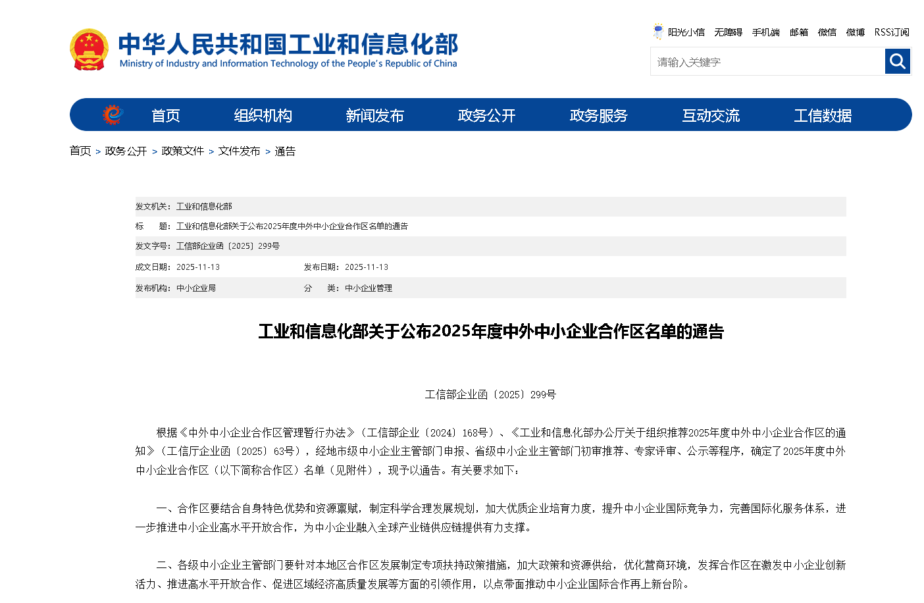Open the 无障碍 accessibility mode
This screenshot has width=924, height=603.
pos(728,32)
